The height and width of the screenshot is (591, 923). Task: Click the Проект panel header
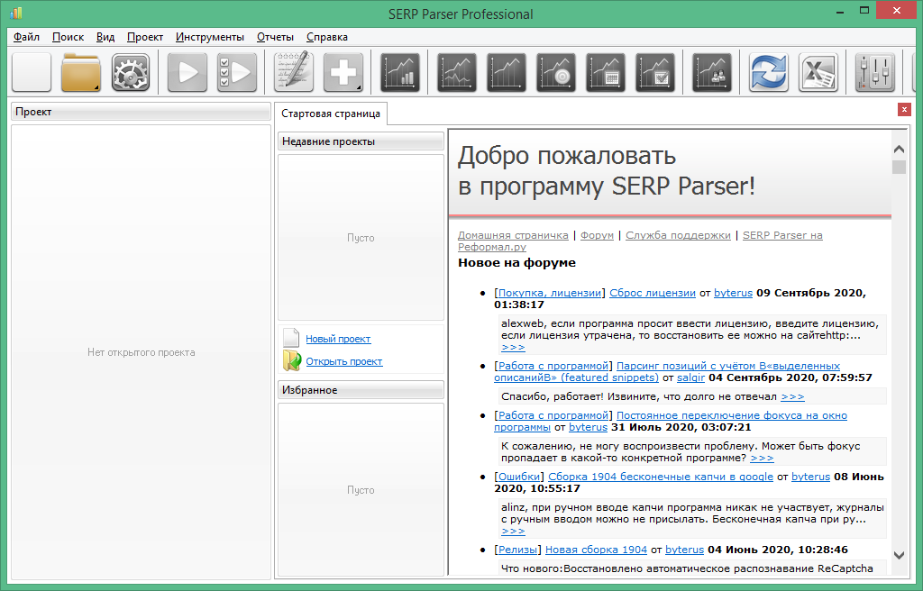coord(141,112)
